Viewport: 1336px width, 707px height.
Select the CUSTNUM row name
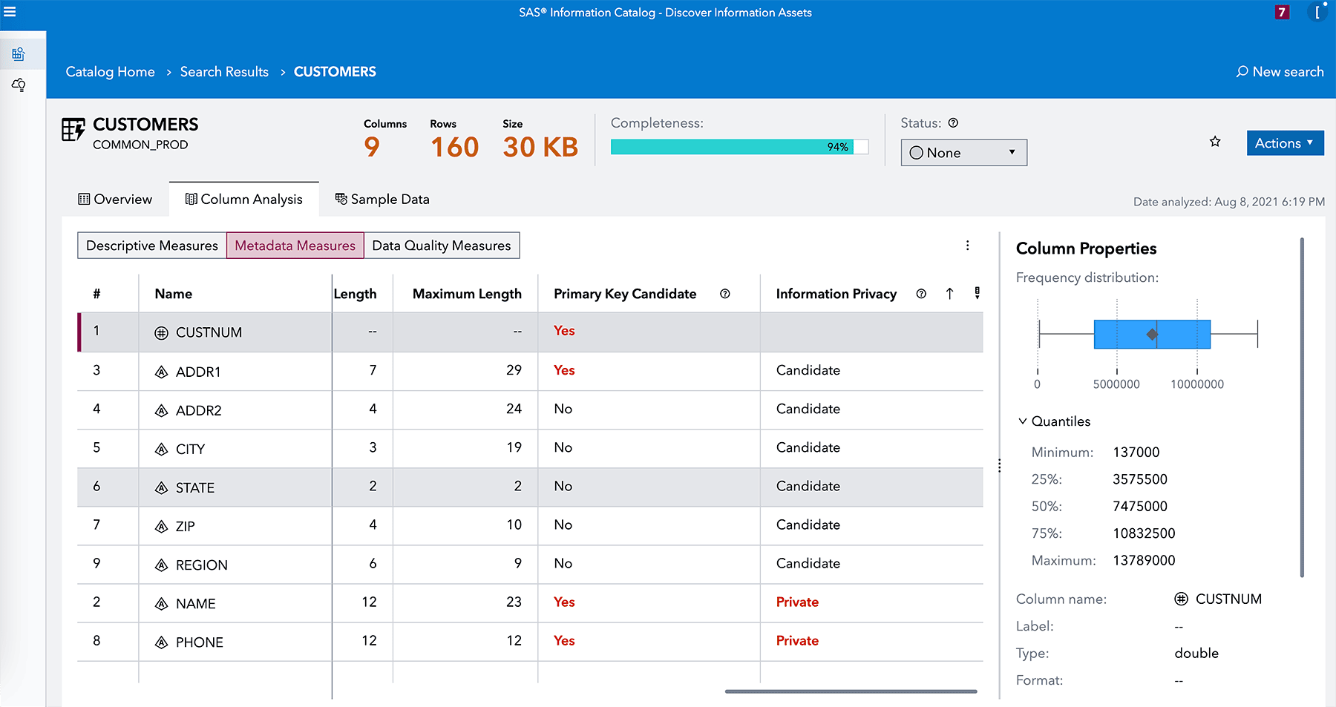pyautogui.click(x=209, y=332)
